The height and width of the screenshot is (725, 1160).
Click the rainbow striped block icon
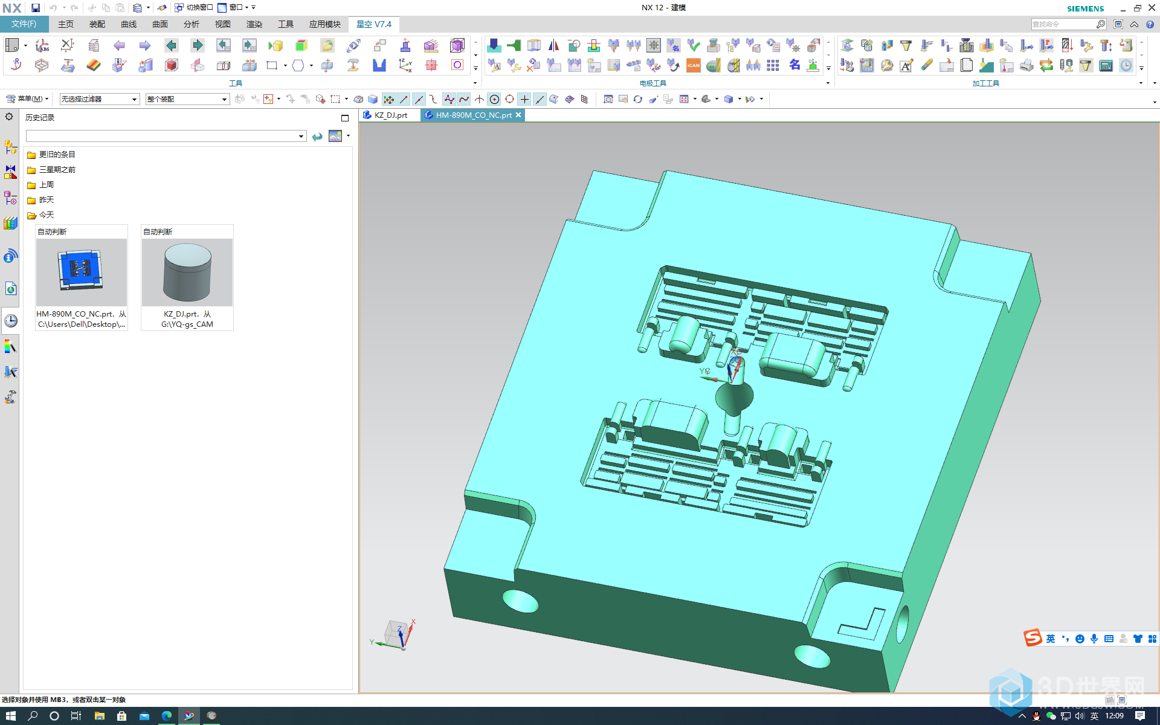93,65
